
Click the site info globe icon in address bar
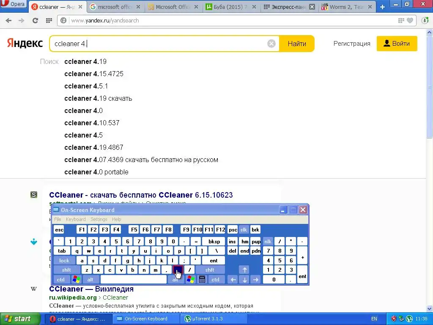[x=63, y=20]
